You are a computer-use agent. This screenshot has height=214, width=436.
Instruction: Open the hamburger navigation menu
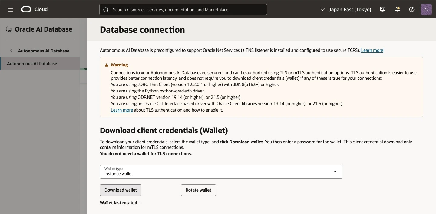[x=10, y=10]
